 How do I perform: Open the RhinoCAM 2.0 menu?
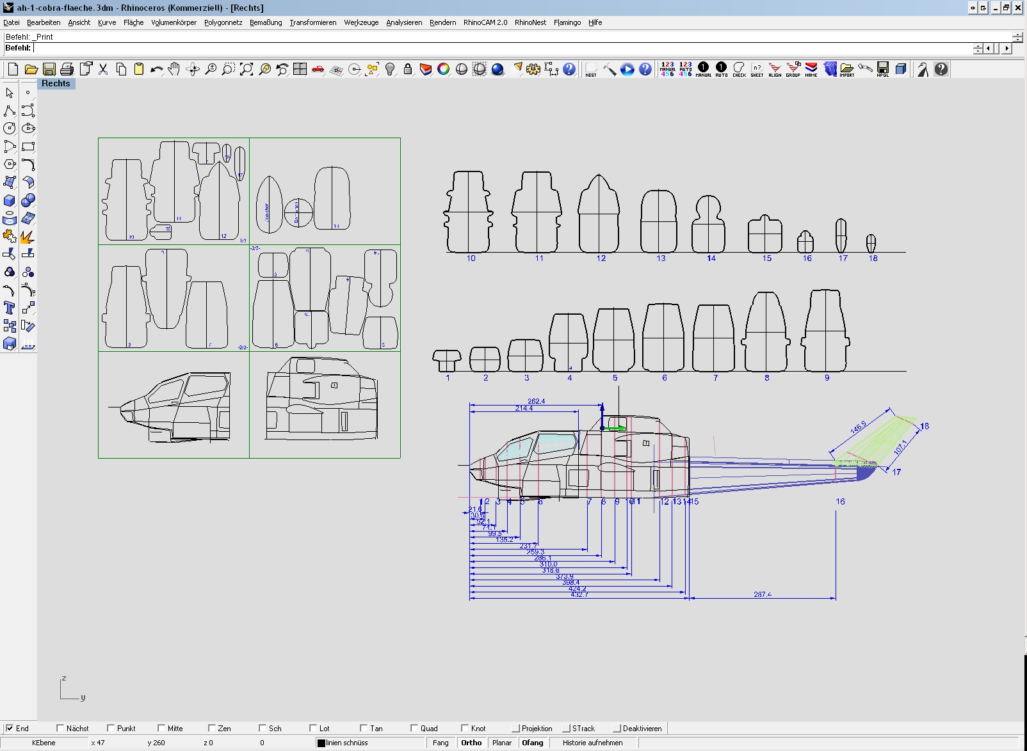tap(485, 22)
